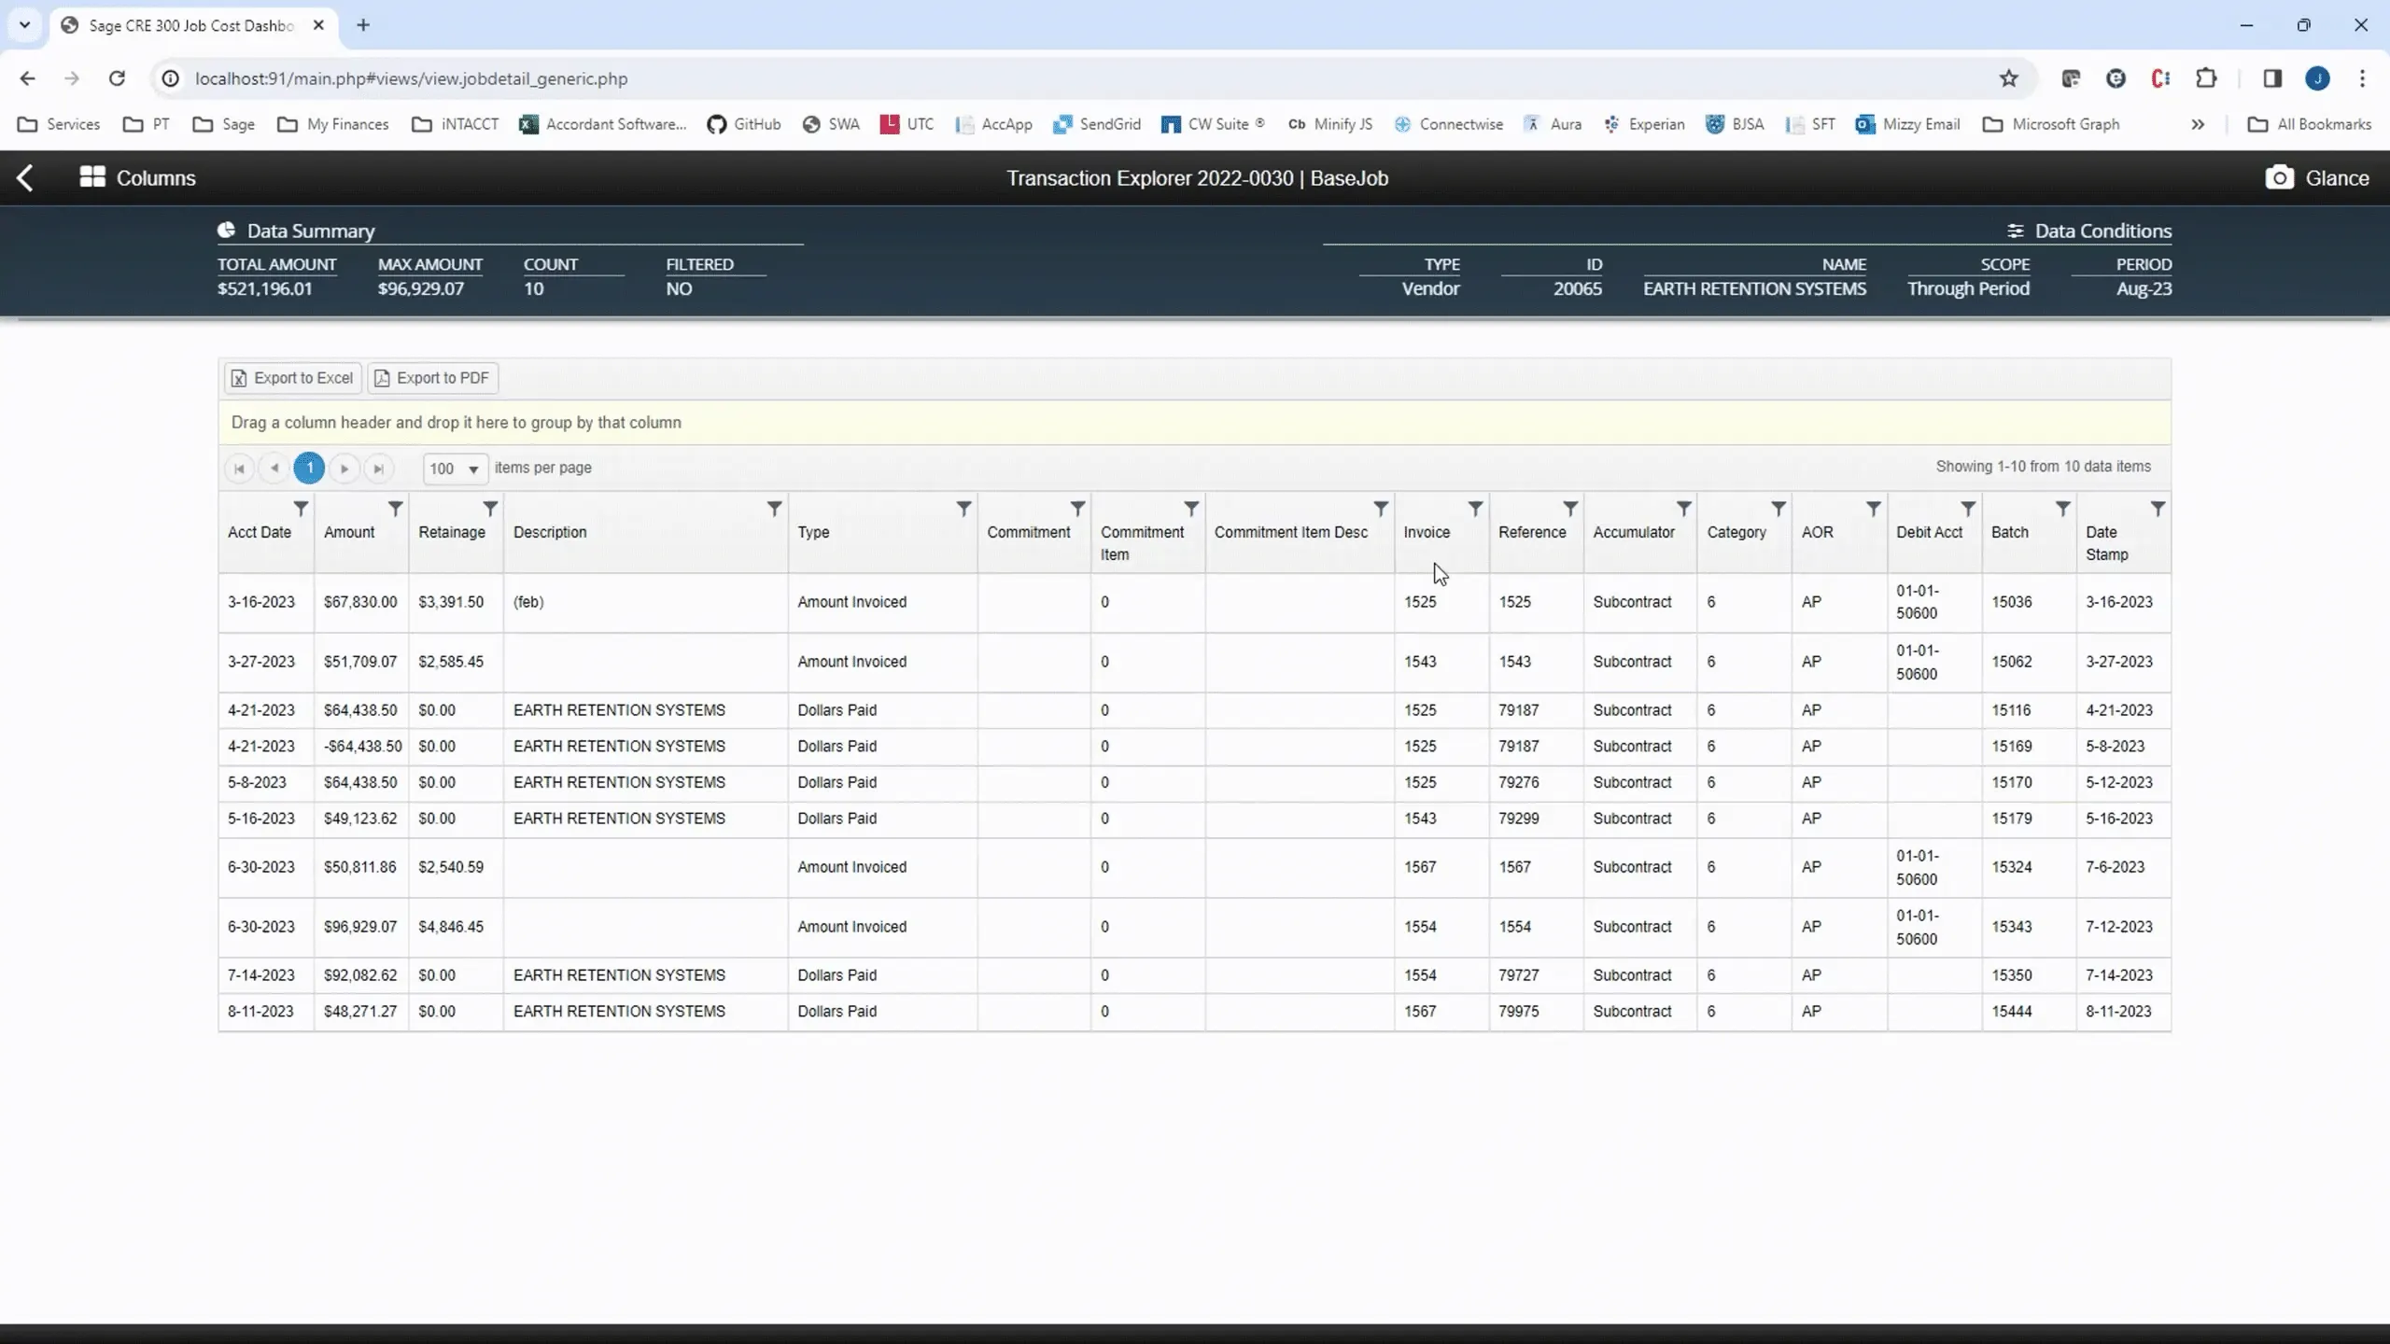Open the AccApp bookmark

[992, 124]
